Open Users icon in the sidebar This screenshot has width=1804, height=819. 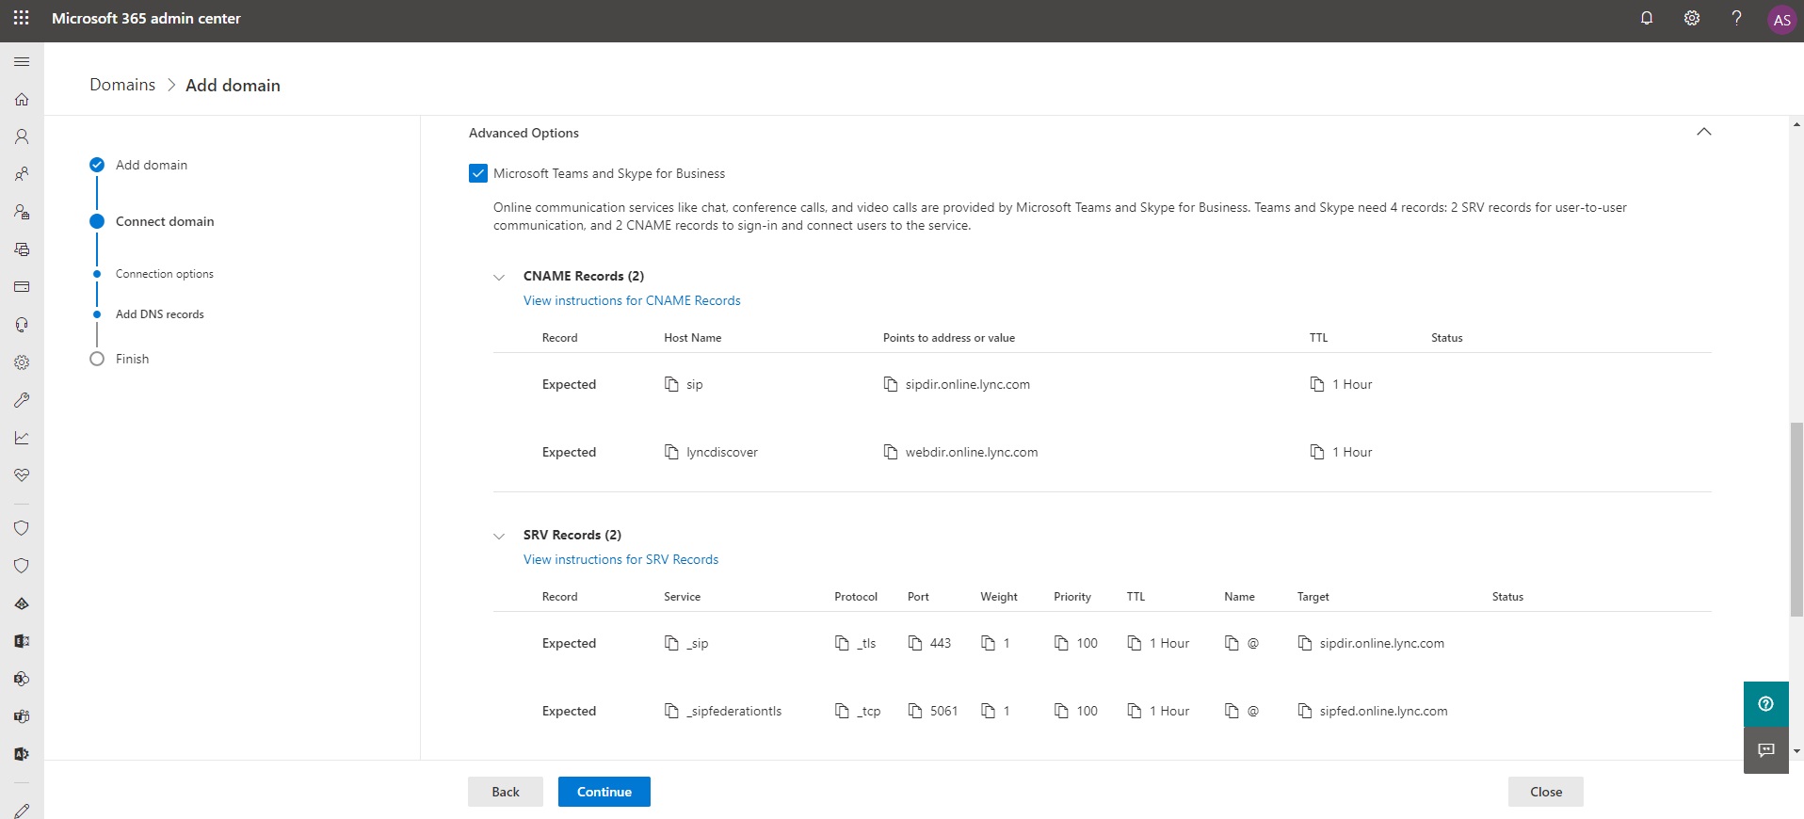[22, 136]
